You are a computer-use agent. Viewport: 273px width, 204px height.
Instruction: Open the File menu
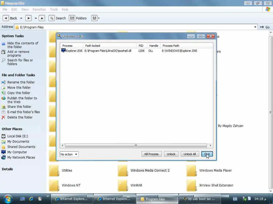[5, 9]
